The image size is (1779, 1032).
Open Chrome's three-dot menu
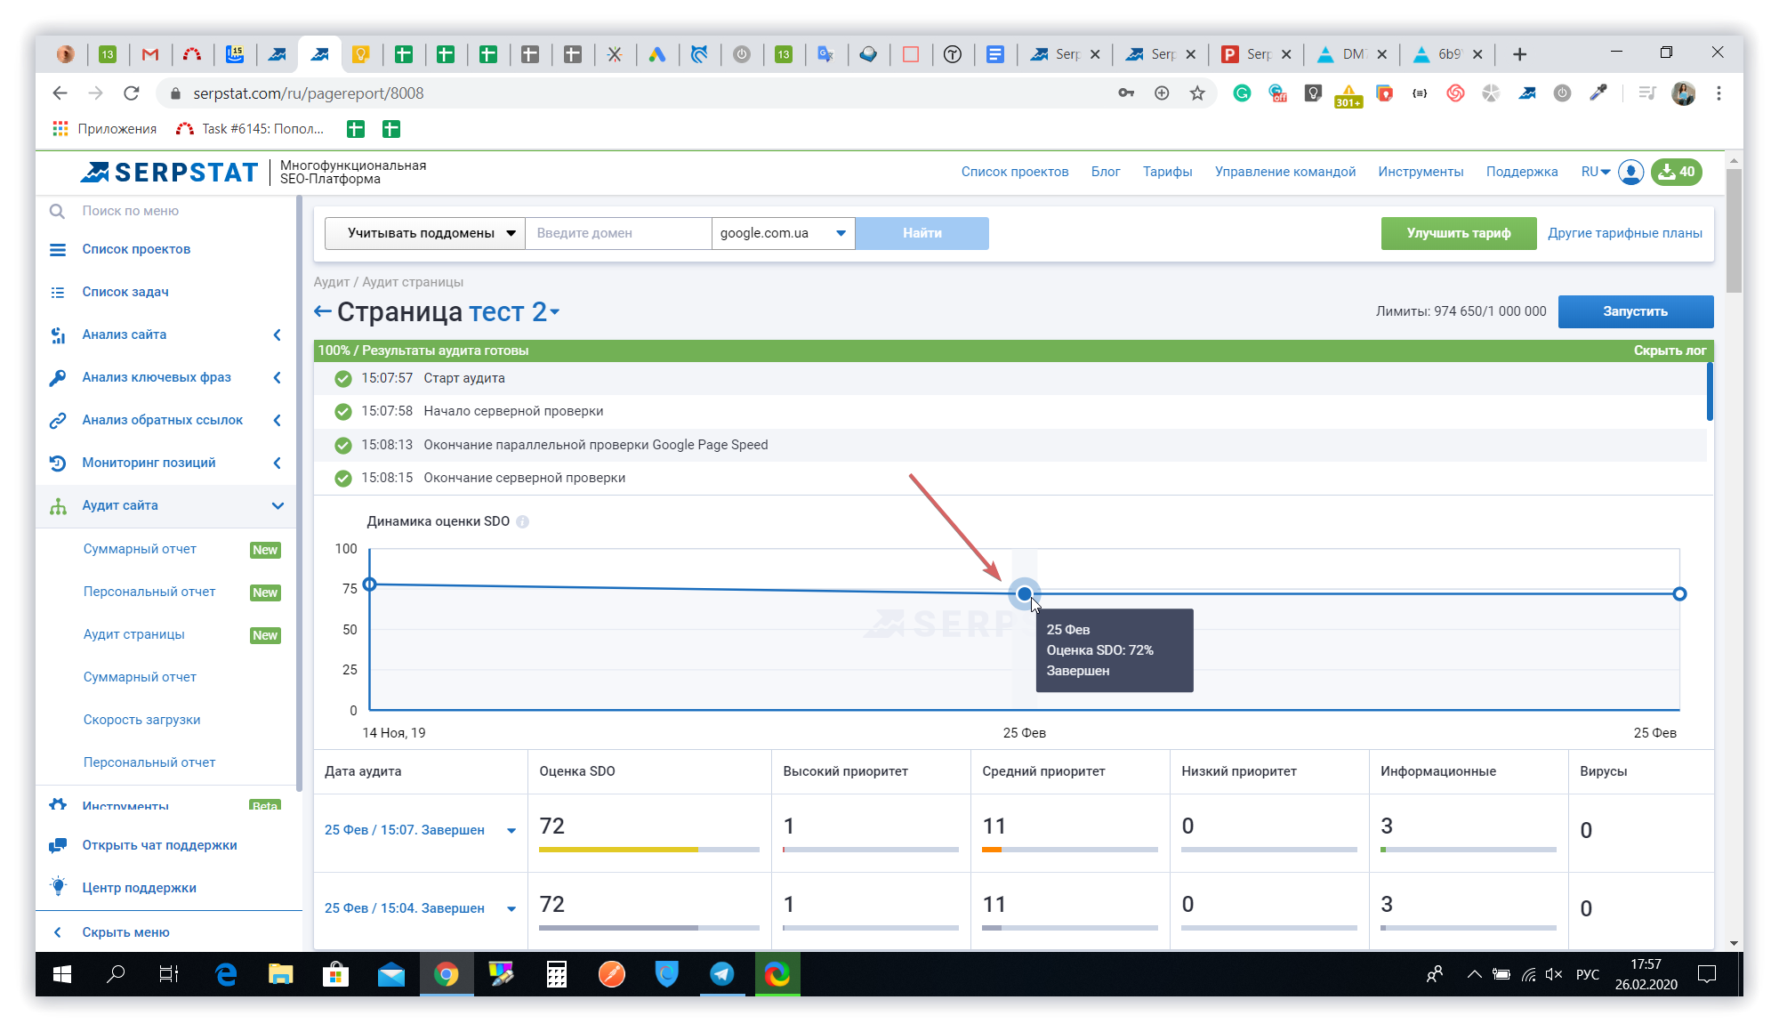[1719, 93]
